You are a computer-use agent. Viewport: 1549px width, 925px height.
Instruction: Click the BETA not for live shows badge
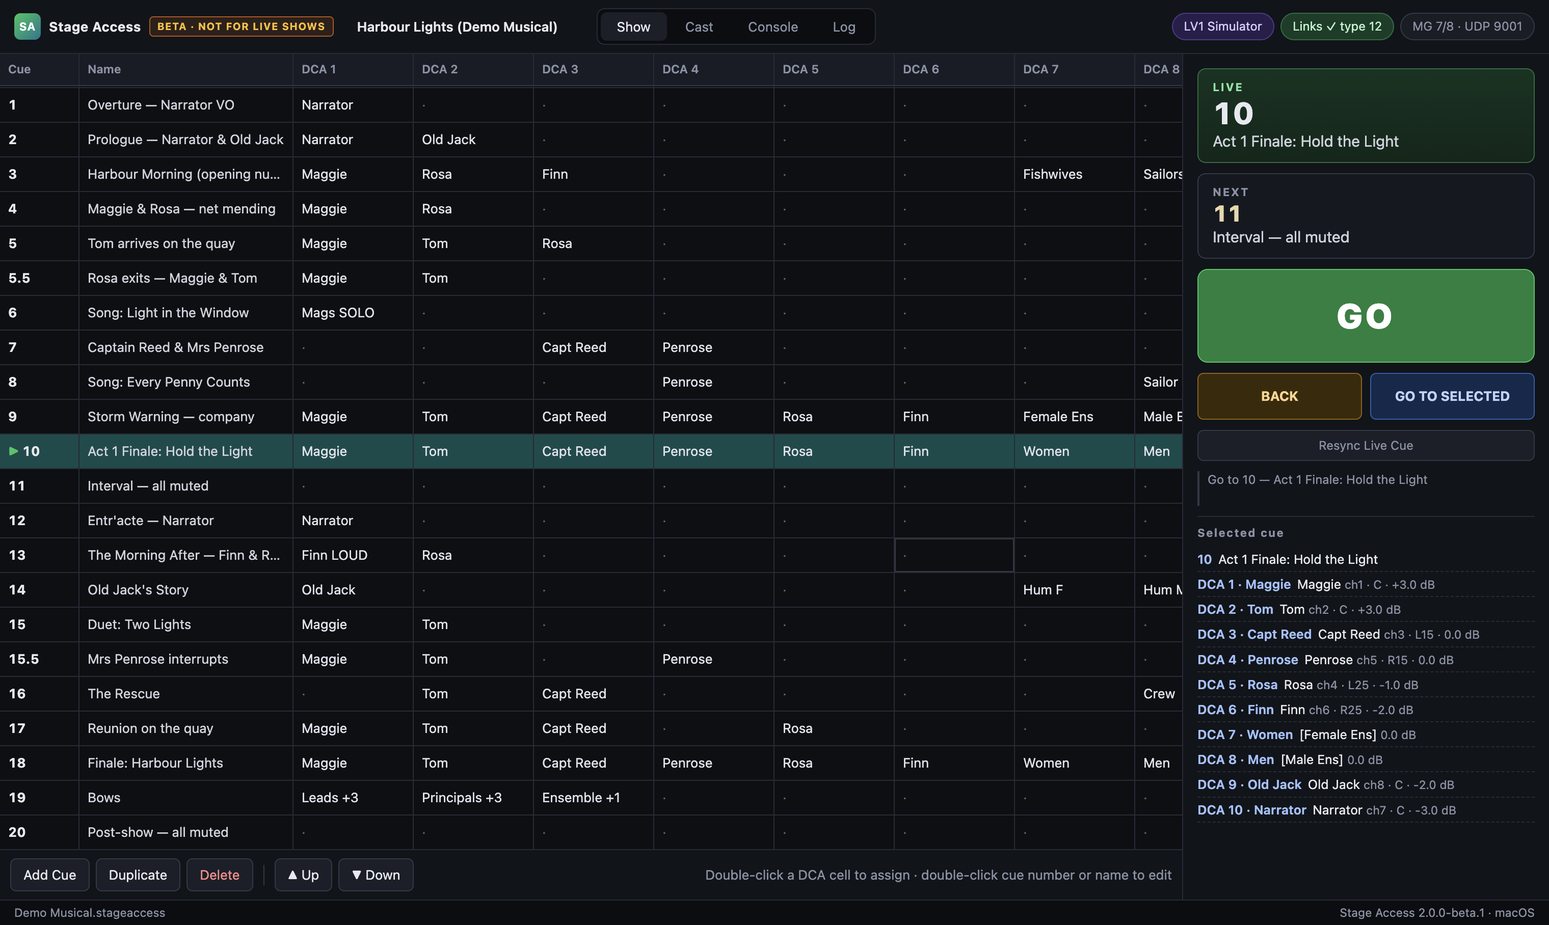click(x=241, y=27)
